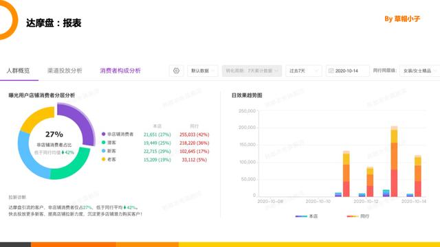This screenshot has height=247, width=440.
Task: Toggle the yellow 老客 legend dot
Action: pyautogui.click(x=104, y=159)
